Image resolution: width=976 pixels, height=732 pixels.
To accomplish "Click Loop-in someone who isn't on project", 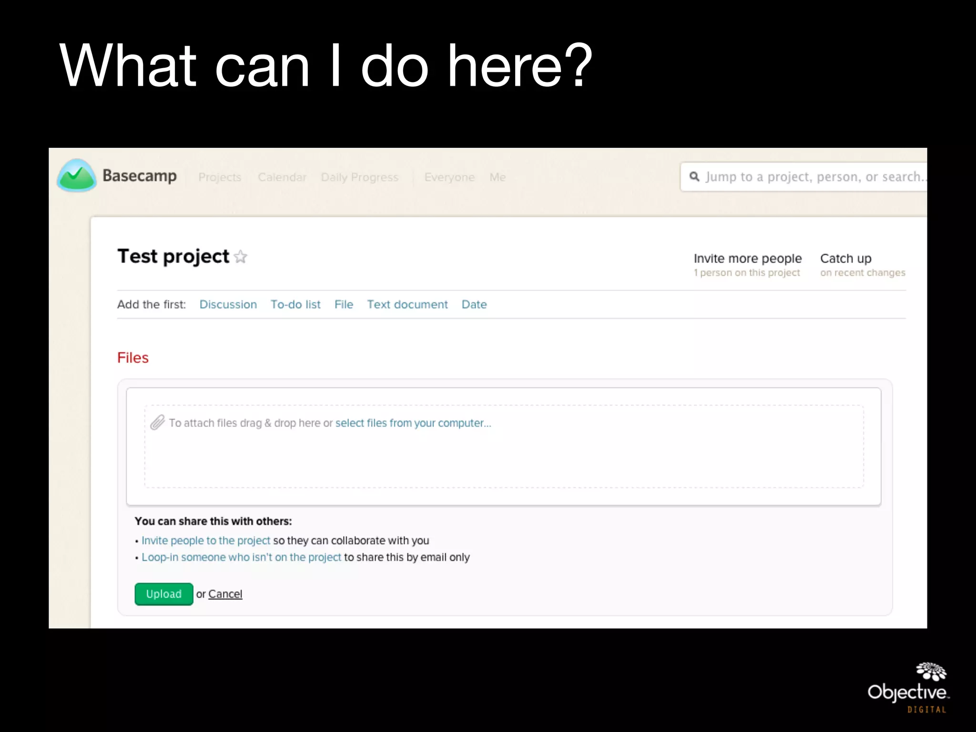I will (x=241, y=557).
